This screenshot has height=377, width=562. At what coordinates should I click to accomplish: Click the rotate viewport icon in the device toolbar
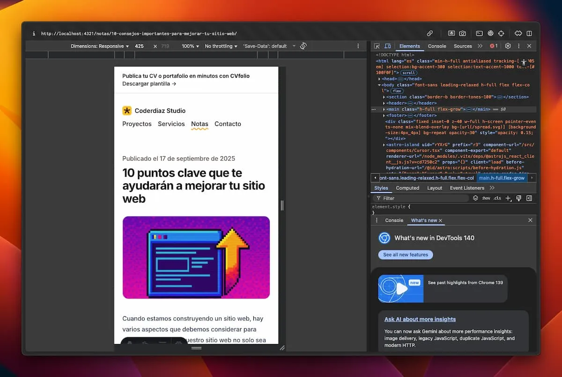click(x=303, y=46)
